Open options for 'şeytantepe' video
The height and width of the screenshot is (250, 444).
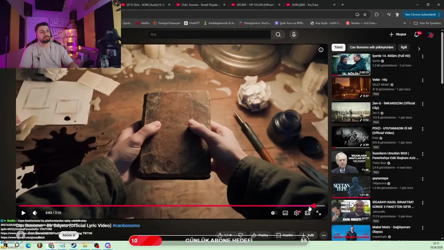point(422,179)
